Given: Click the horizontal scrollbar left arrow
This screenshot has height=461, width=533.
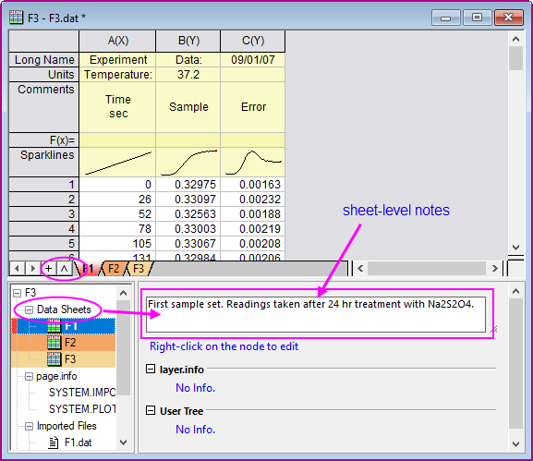Looking at the screenshot, I should point(360,269).
